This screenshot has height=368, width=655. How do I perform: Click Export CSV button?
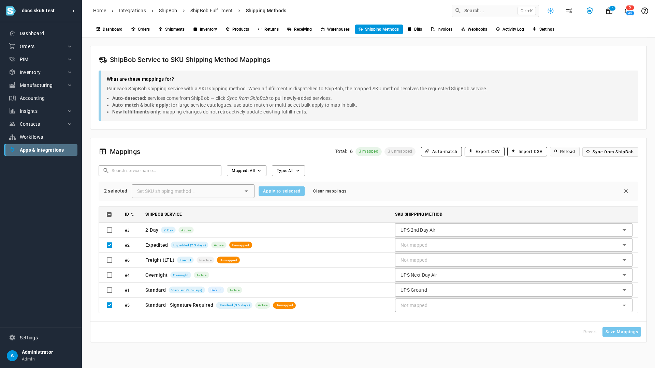(484, 152)
